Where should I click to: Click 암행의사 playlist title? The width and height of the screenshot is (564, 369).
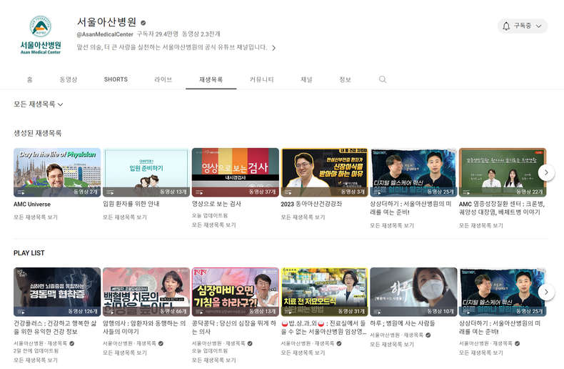coord(144,328)
